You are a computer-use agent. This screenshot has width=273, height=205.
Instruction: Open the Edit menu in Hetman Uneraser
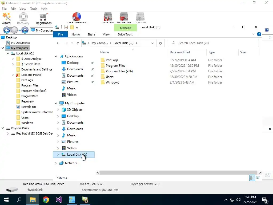tap(13, 9)
